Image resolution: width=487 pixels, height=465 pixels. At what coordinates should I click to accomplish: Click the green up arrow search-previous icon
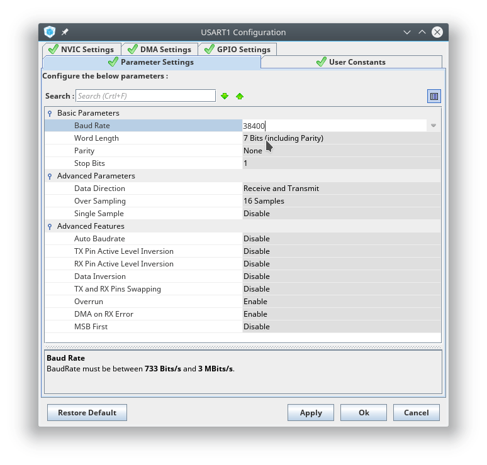[240, 96]
